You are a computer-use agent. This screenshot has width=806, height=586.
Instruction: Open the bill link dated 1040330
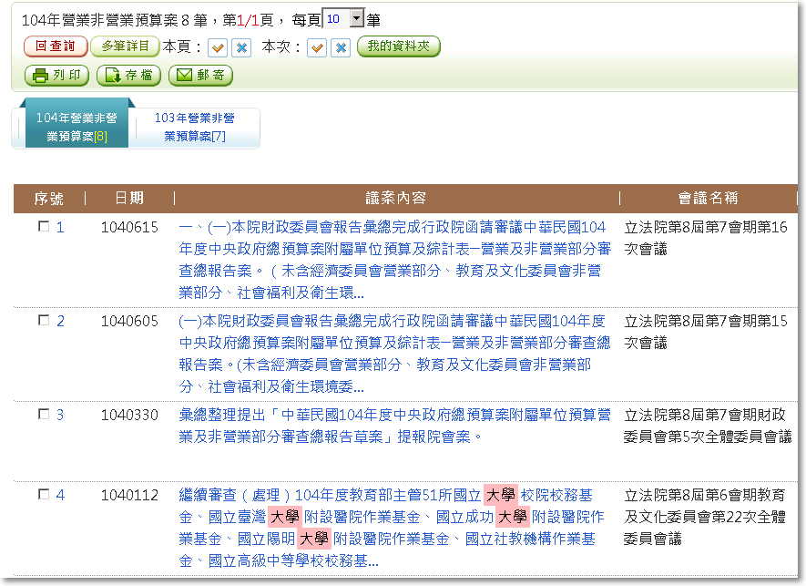394,426
